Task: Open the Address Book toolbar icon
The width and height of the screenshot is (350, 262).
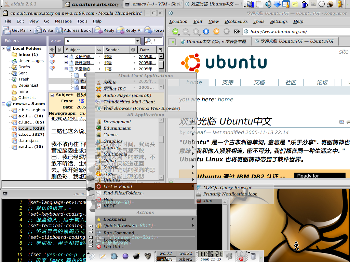Action: pyautogui.click(x=59, y=30)
